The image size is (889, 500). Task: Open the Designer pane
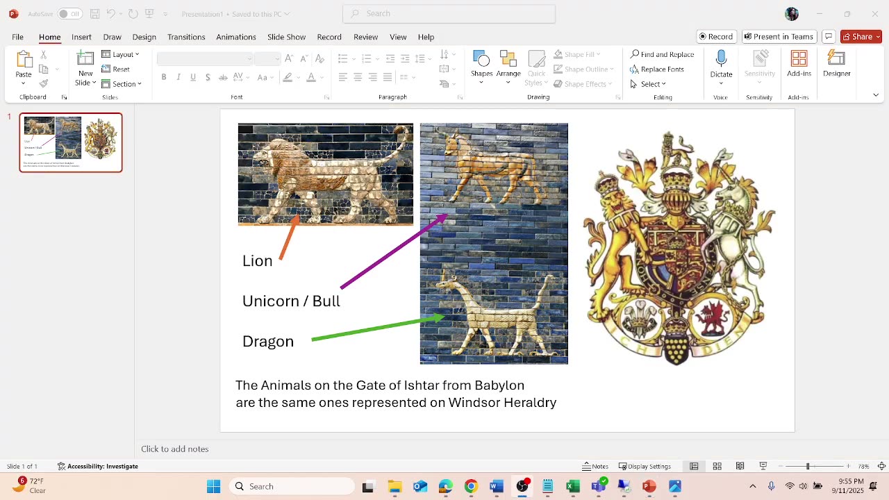tap(836, 64)
